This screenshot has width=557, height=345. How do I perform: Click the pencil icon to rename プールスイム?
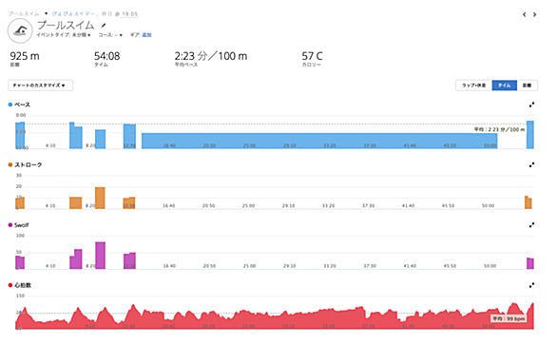click(x=104, y=26)
